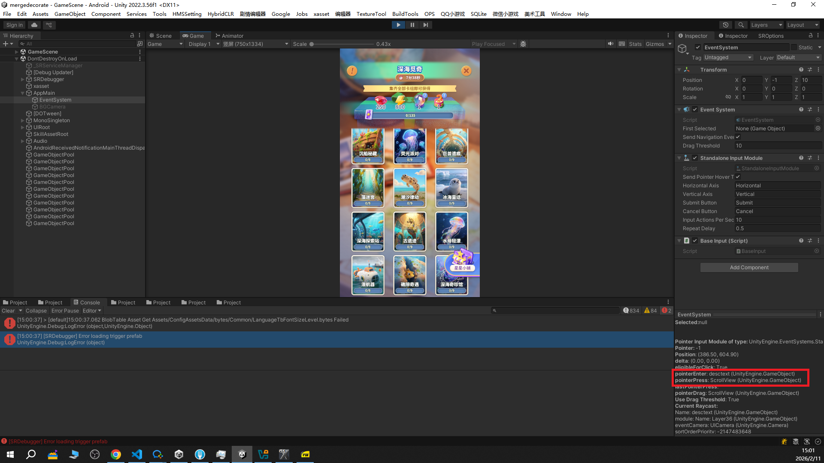This screenshot has height=463, width=824.
Task: Click the Step frame button
Action: pos(425,25)
